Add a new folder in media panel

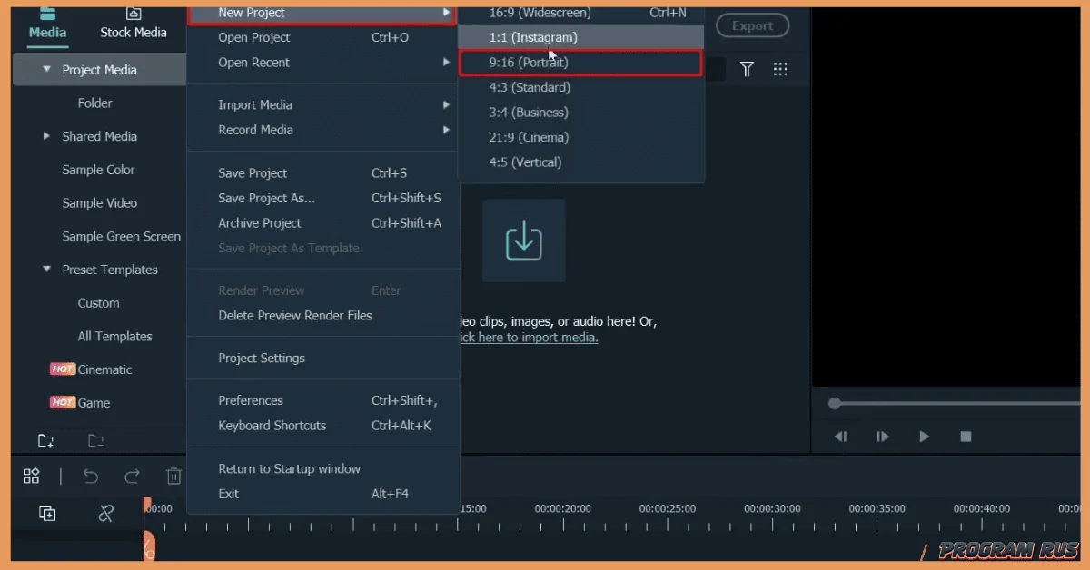pyautogui.click(x=45, y=441)
